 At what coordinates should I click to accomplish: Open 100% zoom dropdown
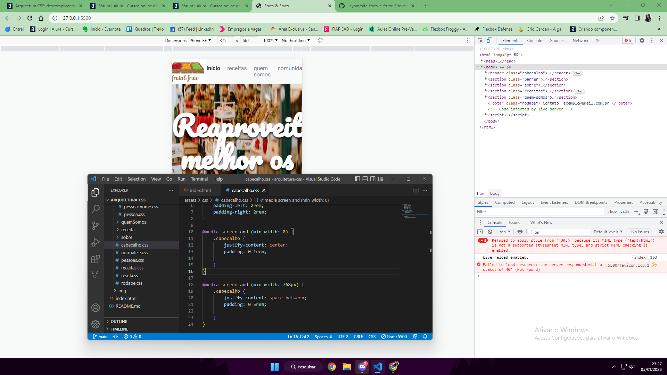pos(270,41)
